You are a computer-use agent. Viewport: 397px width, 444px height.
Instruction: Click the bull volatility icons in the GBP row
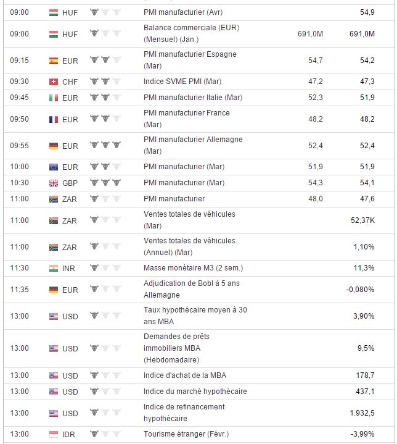[105, 183]
